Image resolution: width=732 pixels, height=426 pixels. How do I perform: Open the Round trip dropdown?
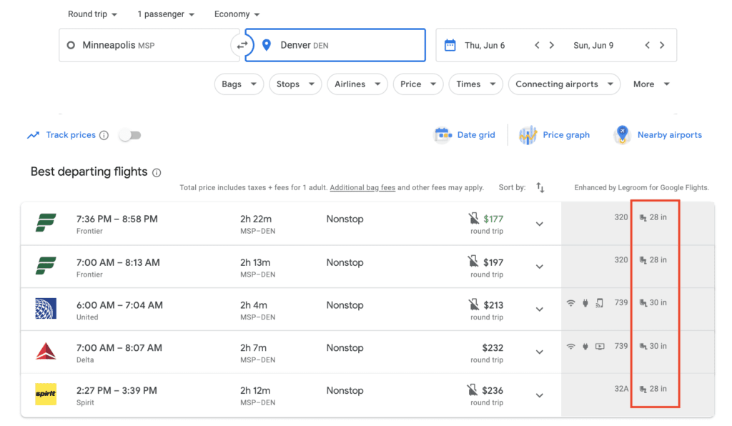click(x=93, y=14)
